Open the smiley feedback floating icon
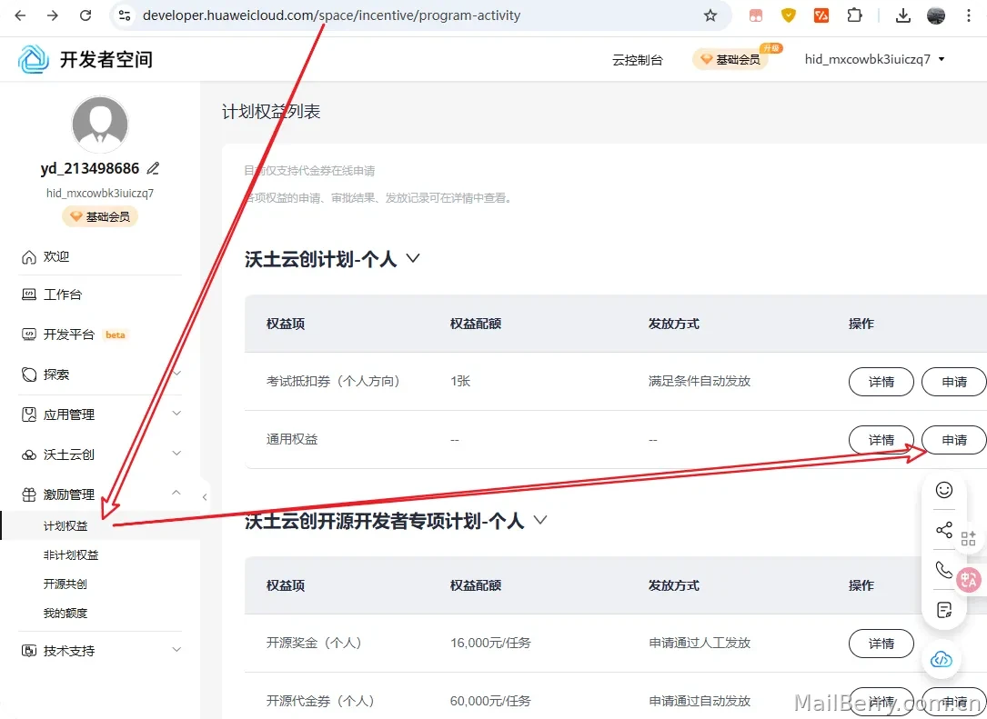 point(943,490)
